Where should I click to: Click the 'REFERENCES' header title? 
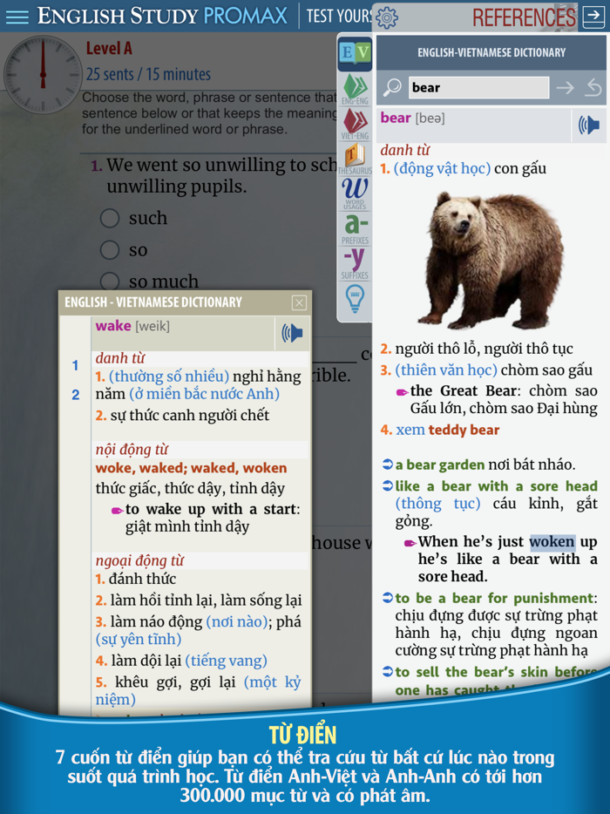524,17
